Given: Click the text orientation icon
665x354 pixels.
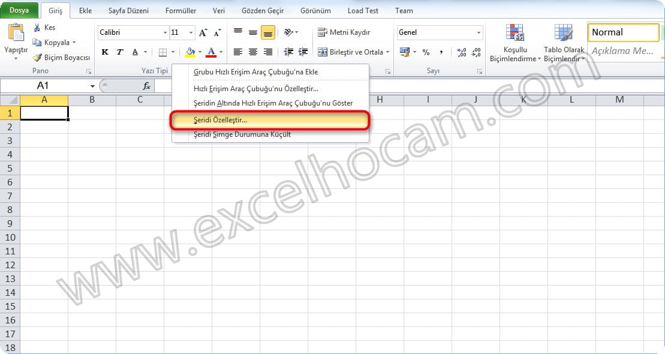Looking at the screenshot, I should (288, 32).
